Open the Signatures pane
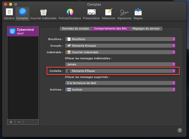This screenshot has width=189, height=139. (x=124, y=14)
